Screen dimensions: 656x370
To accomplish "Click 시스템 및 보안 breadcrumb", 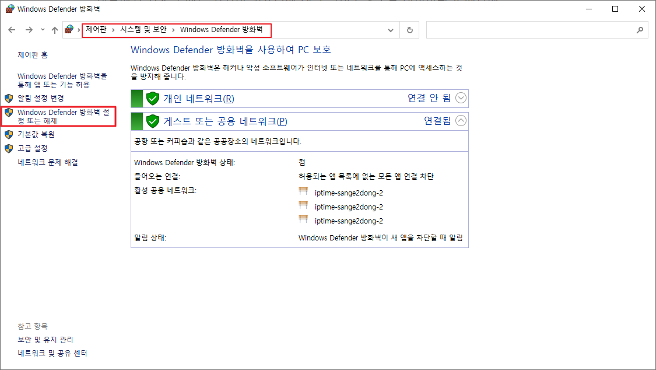I will (x=143, y=29).
